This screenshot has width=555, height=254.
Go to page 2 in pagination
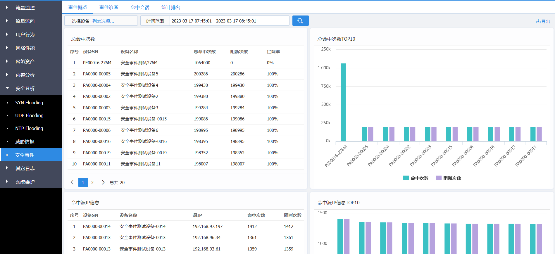coord(92,182)
